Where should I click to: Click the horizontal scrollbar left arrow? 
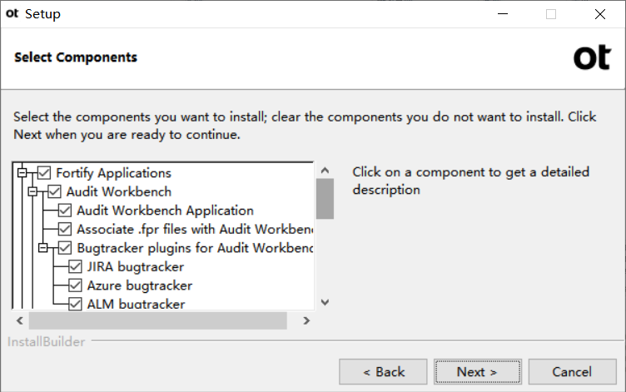(20, 320)
